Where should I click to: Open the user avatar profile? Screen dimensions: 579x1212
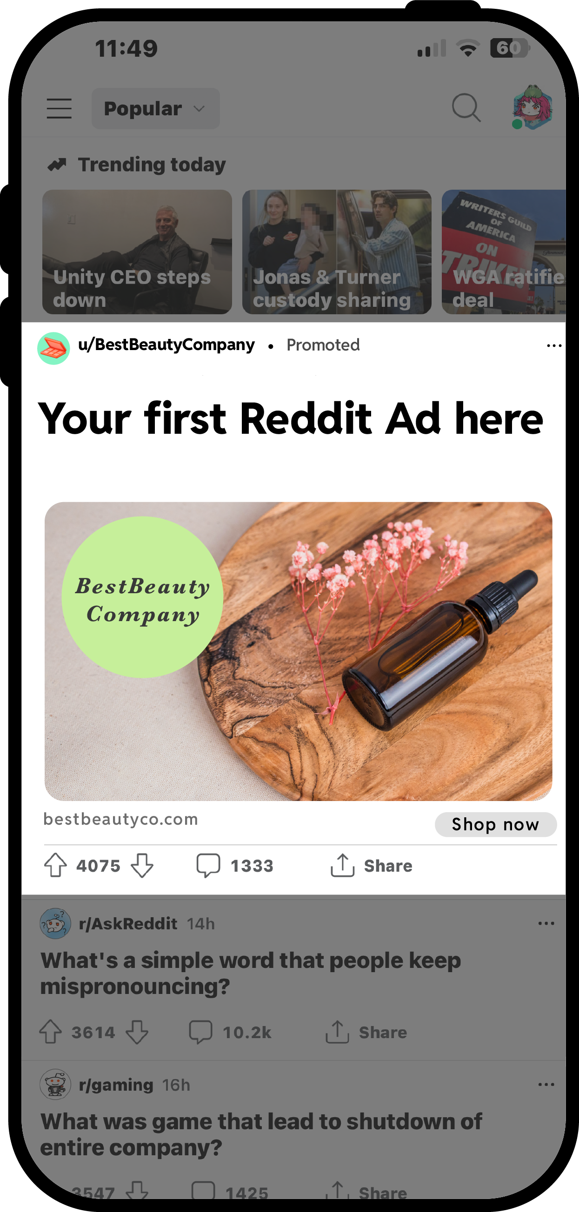[532, 107]
